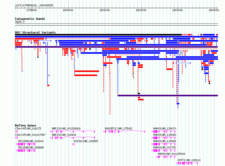The width and height of the screenshot is (225, 166).
Task: Select the C5orf45 NM_016175 transcript glyph
Action: coord(16,132)
